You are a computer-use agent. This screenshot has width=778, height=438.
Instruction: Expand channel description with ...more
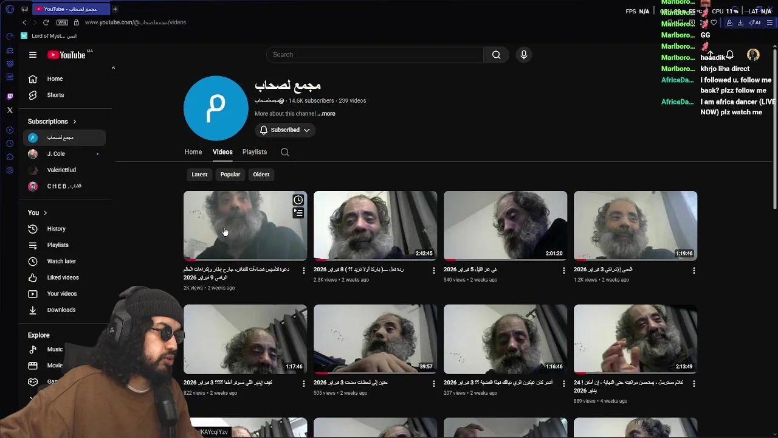pos(326,114)
